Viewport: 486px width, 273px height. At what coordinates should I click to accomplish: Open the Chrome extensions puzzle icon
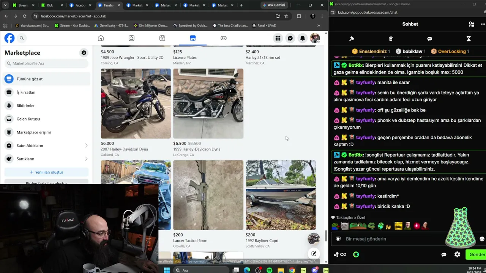pyautogui.click(x=299, y=16)
